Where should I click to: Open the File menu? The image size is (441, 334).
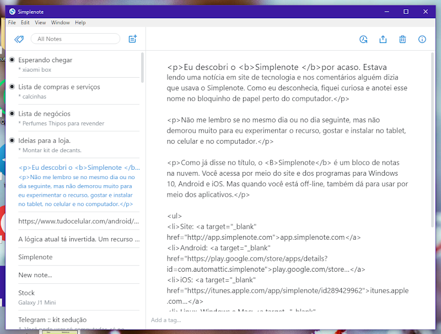12,23
